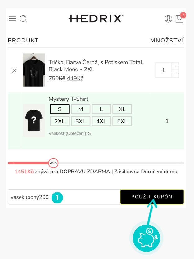Open the hamburger navigation menu

tap(12, 19)
